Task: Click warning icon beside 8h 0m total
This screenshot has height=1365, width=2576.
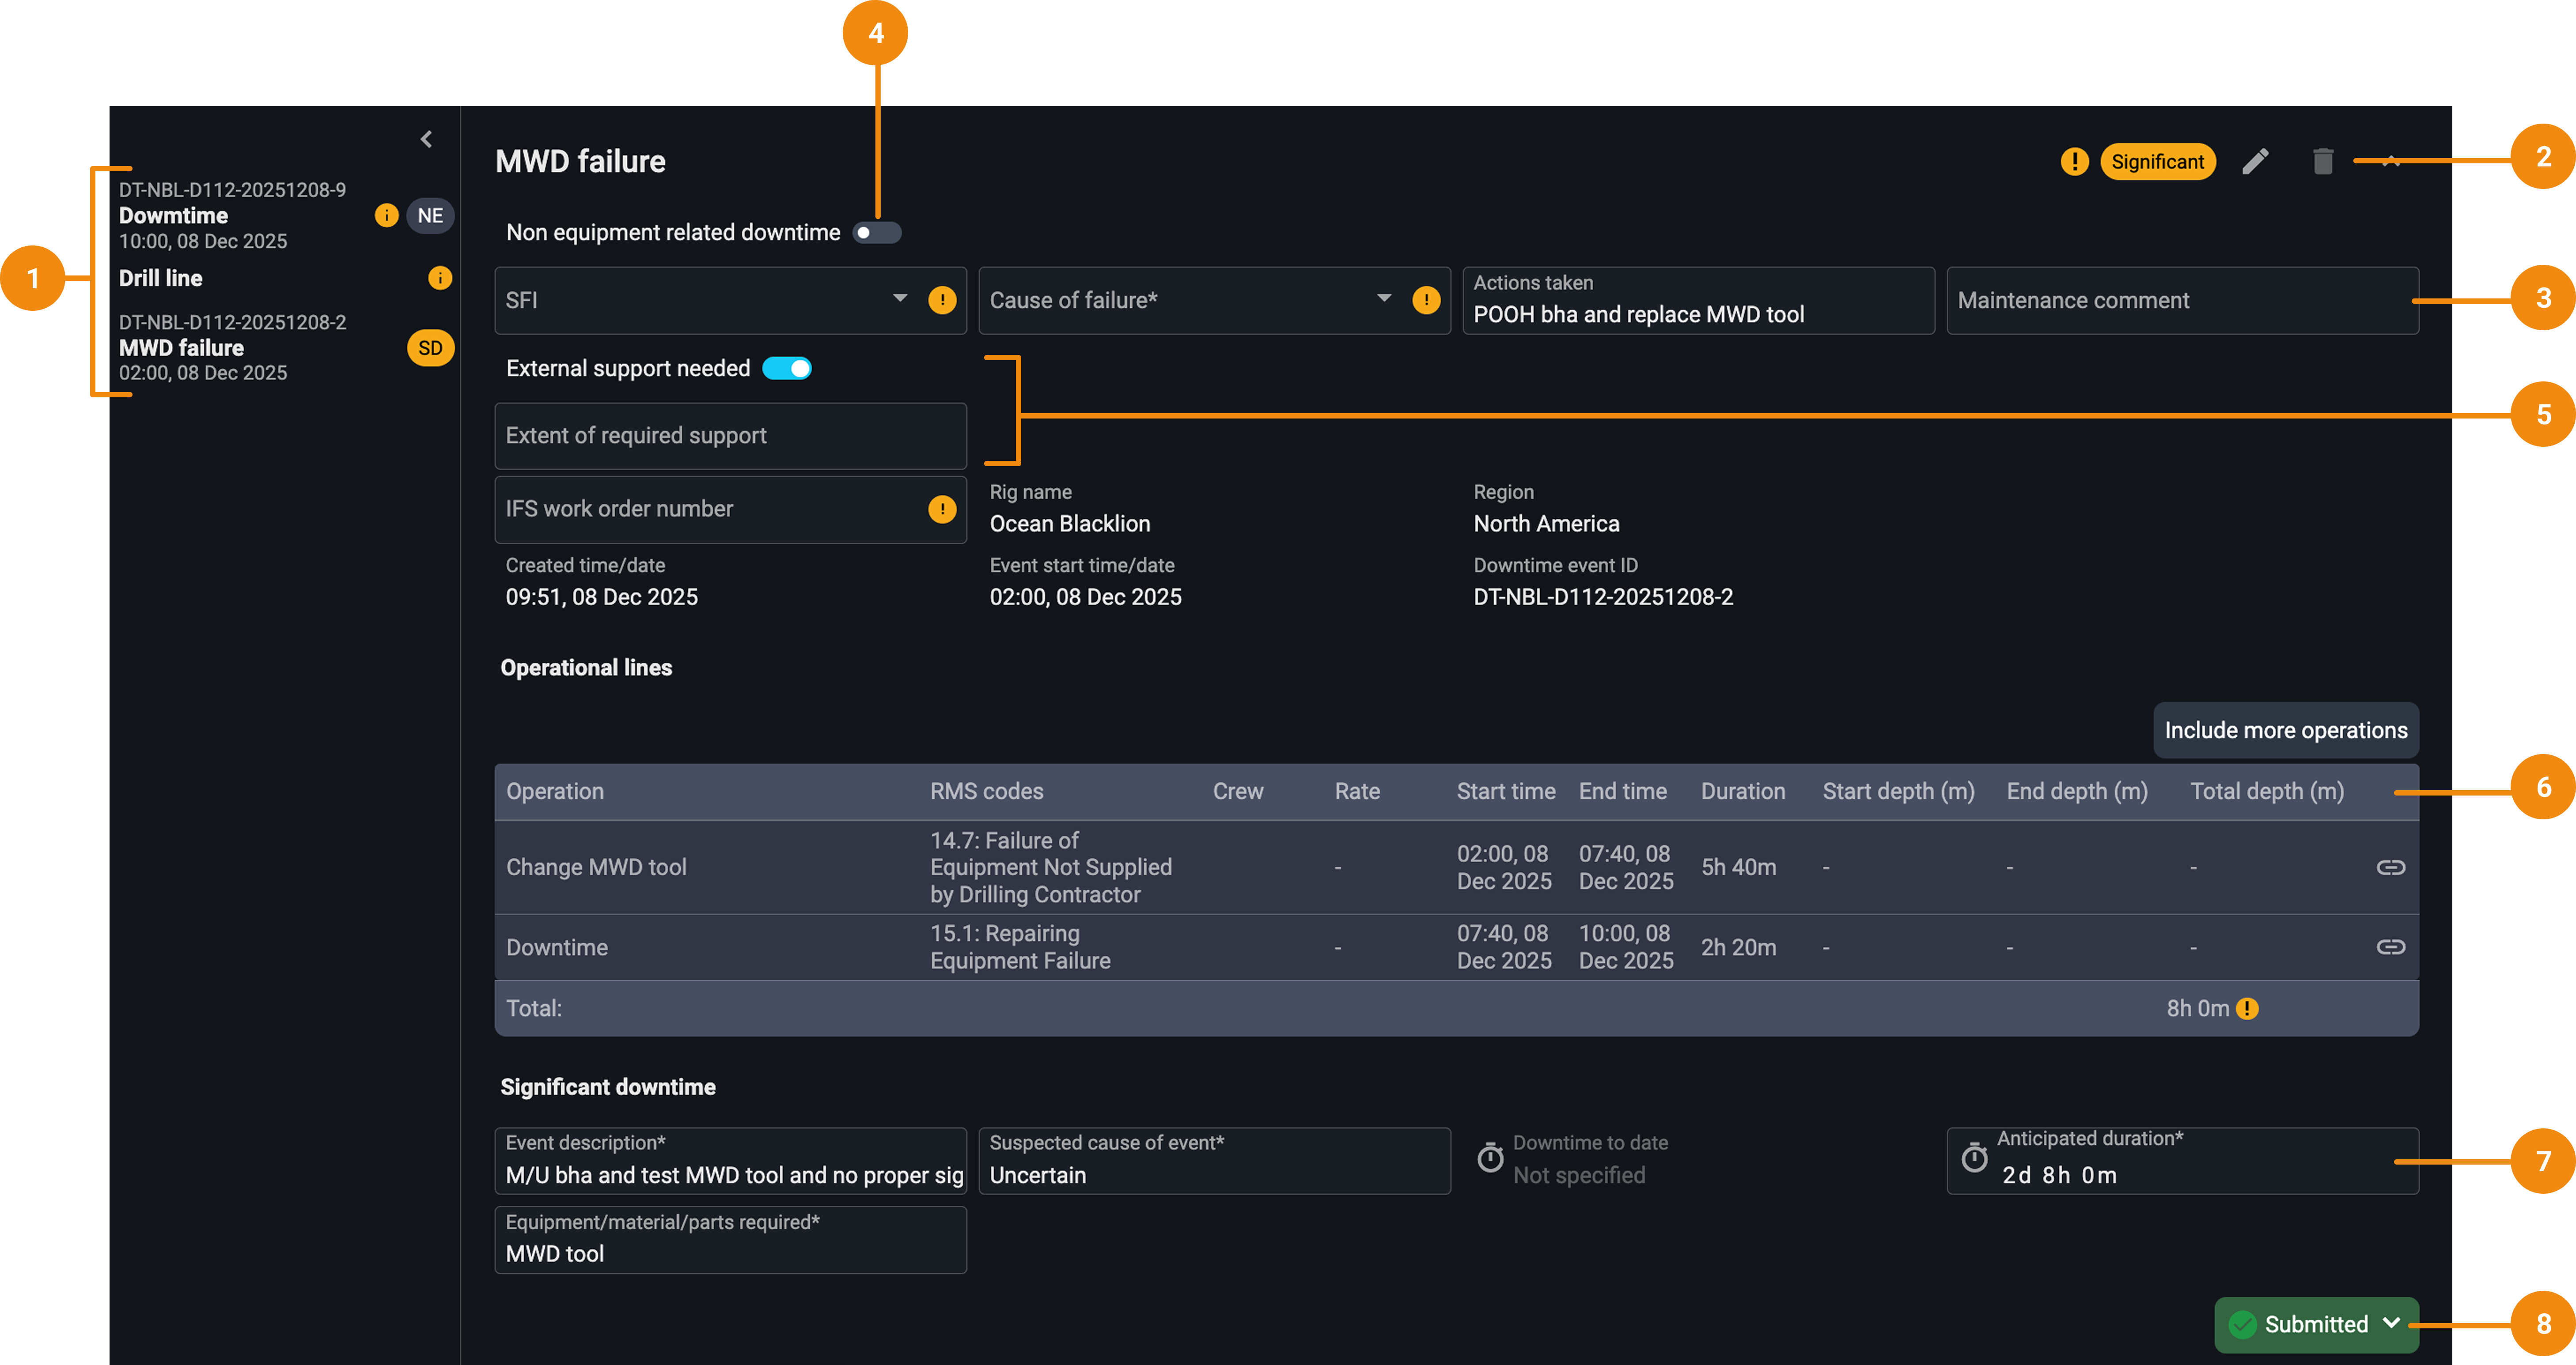Action: click(x=2247, y=1008)
